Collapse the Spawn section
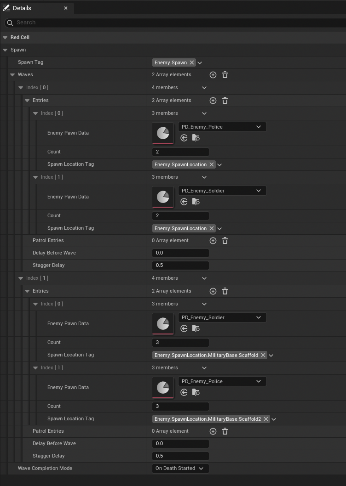This screenshot has width=346, height=486. click(x=5, y=50)
